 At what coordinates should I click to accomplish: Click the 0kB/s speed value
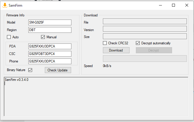pyautogui.click(x=107, y=66)
